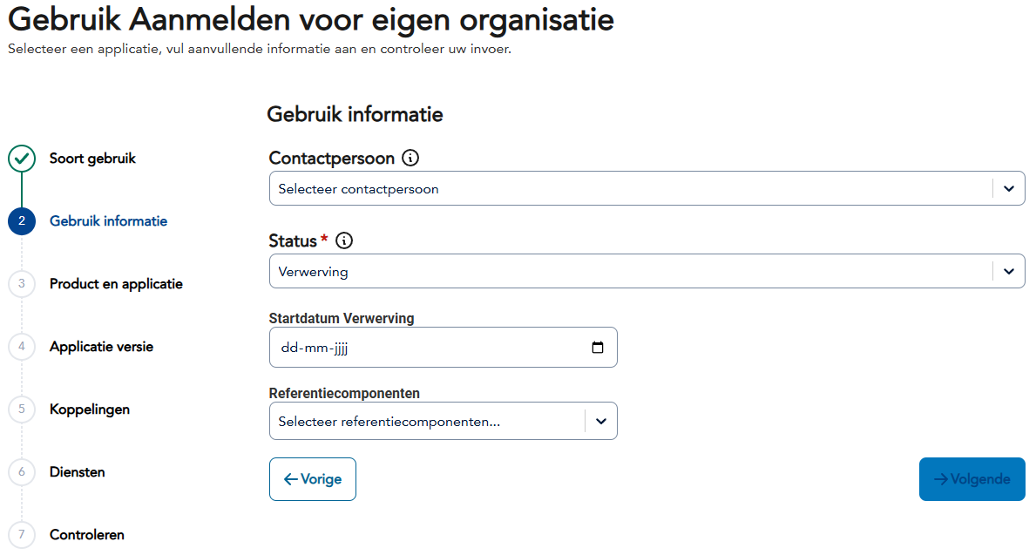1036x555 pixels.
Task: Go to the Soort gebruik step
Action: coord(92,159)
